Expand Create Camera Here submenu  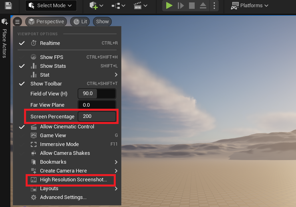coord(67,171)
